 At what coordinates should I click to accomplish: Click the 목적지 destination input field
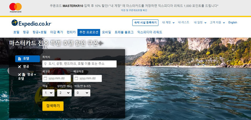pos(79,64)
